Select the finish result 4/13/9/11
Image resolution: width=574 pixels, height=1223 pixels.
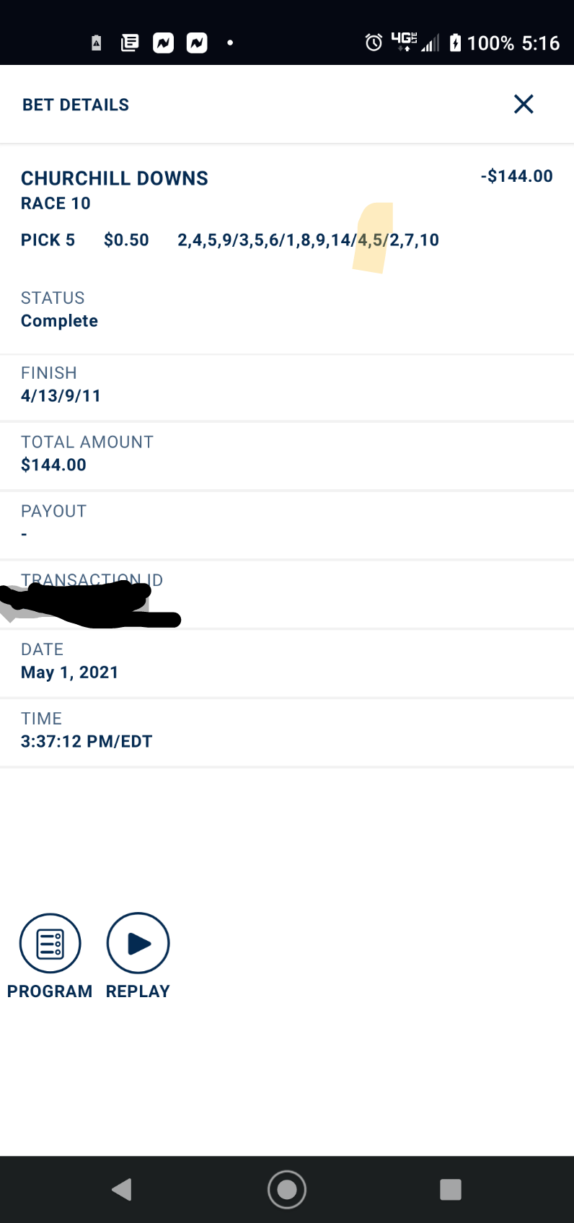[61, 395]
